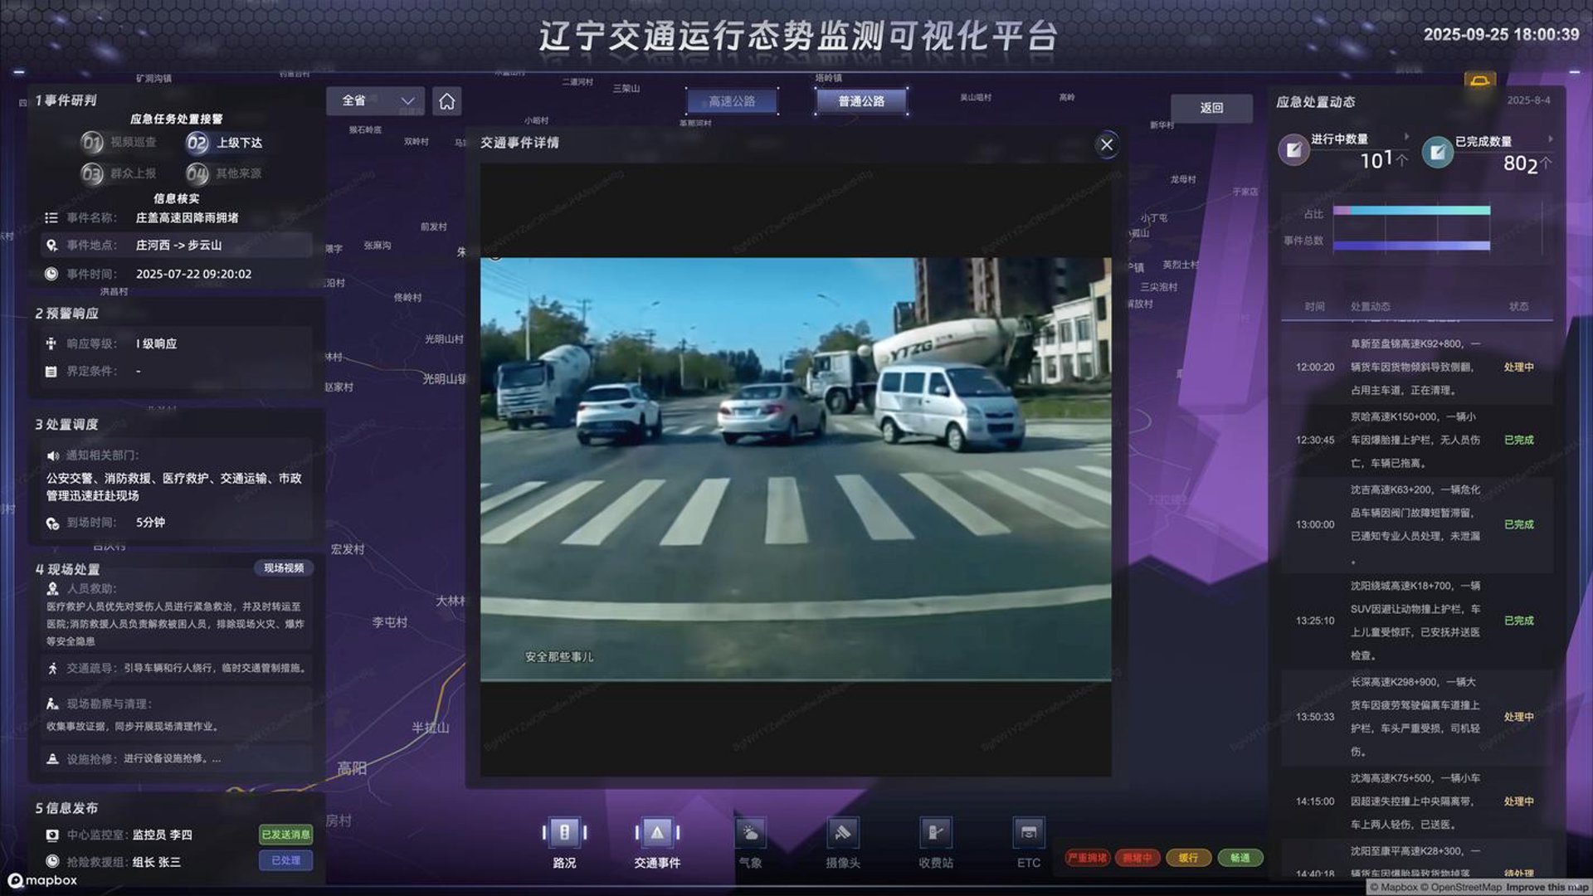Click the 事件地点 location pin icon
1593x896 pixels.
pyautogui.click(x=51, y=245)
